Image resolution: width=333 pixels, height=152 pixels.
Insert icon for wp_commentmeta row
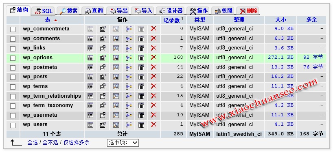tap(129, 29)
